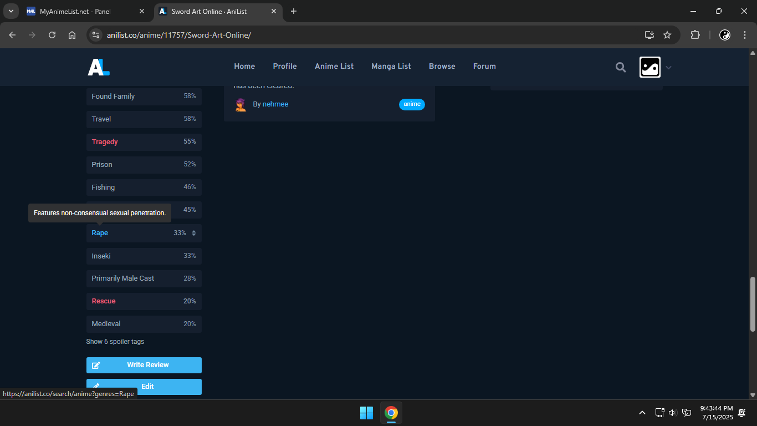Click the scrollbar up arrow
The width and height of the screenshot is (757, 426).
pos(753,53)
